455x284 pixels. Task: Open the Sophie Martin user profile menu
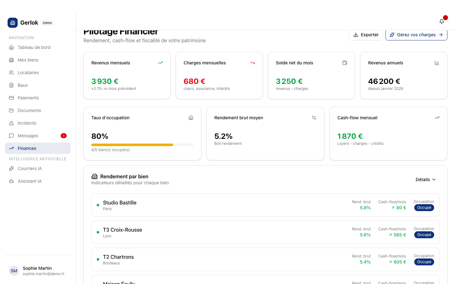(38, 271)
